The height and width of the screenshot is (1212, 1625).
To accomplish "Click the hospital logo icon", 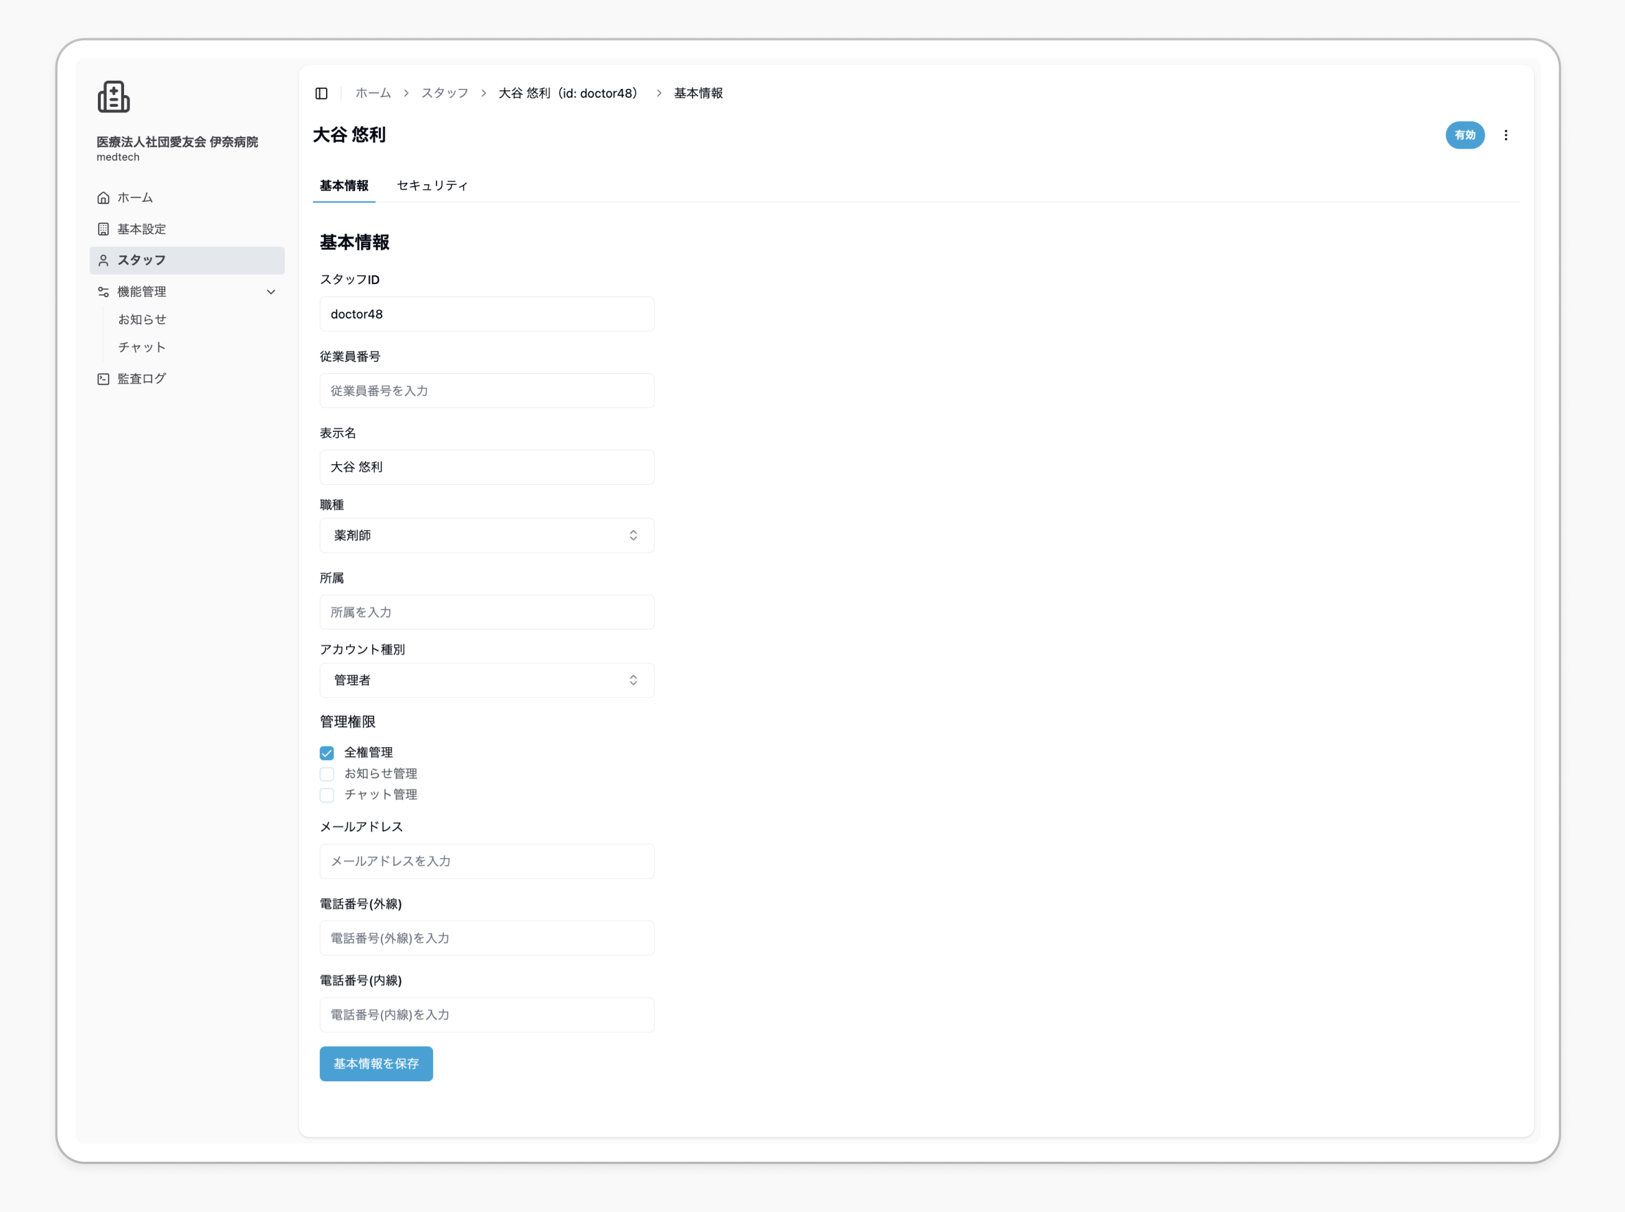I will [x=114, y=97].
